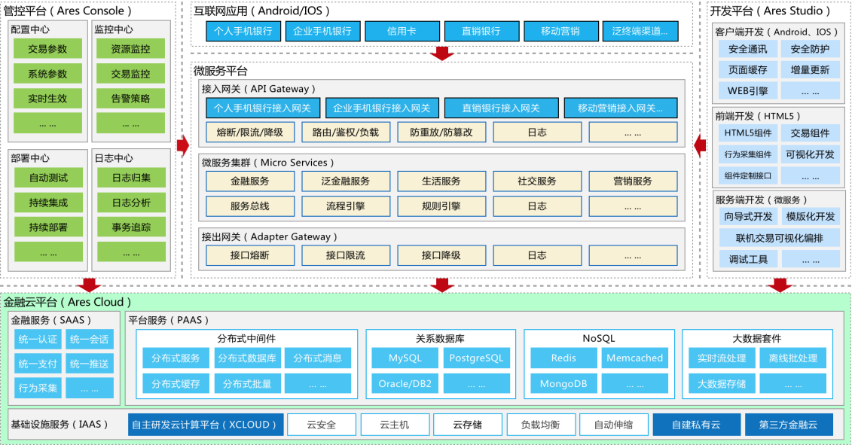Click the HTML5组件 box
Screen dimensions: 852x445
coord(748,133)
